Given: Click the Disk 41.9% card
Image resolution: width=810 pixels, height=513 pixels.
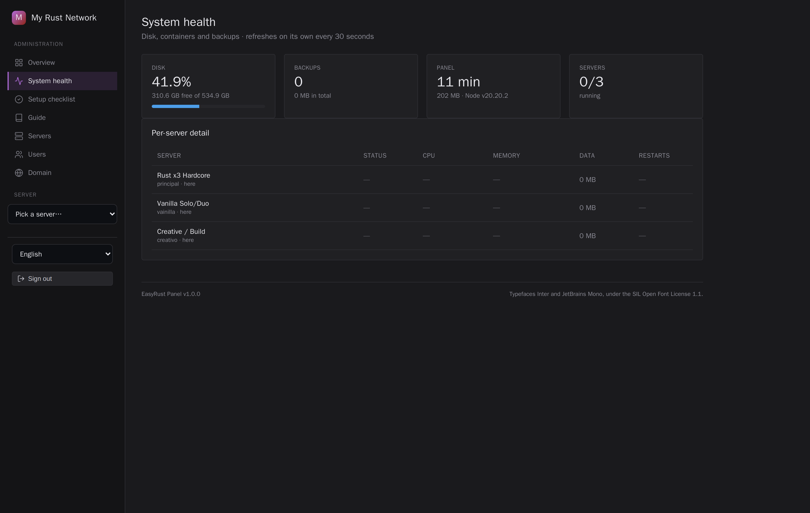Looking at the screenshot, I should click(x=208, y=86).
